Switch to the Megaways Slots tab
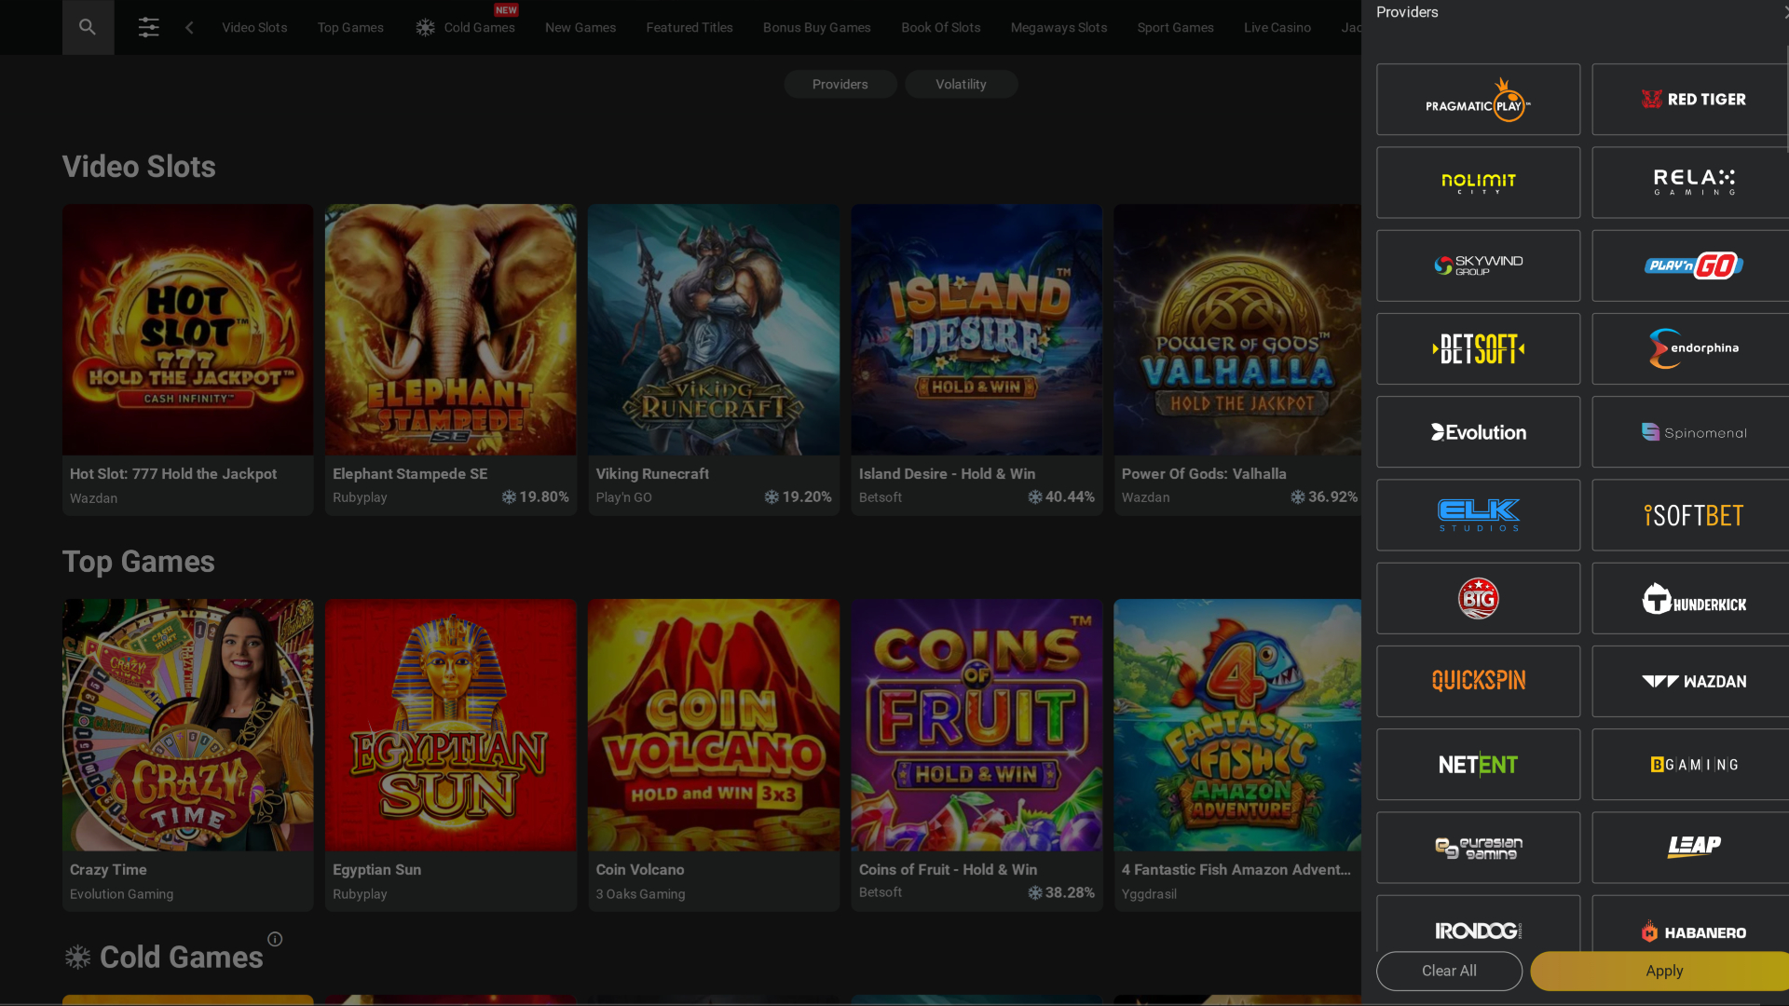Image resolution: width=1789 pixels, height=1006 pixels. (1058, 27)
